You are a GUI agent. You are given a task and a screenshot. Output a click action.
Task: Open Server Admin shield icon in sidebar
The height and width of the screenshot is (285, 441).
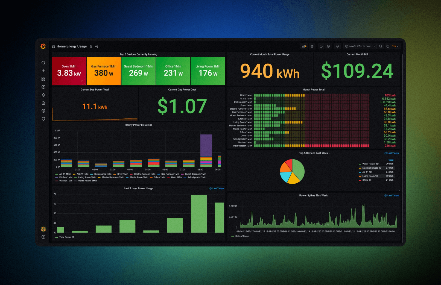[x=43, y=119]
